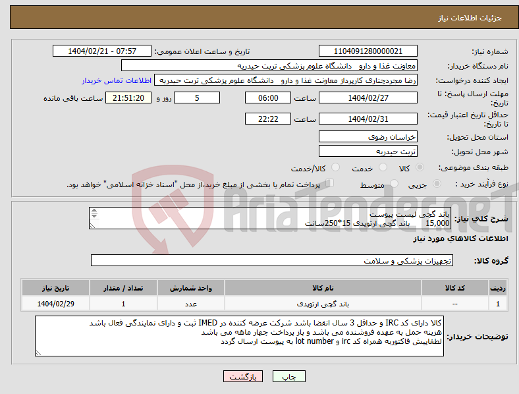
Task: Click the page title جزئیات اطلاعات نیاز
Action: pos(470,18)
